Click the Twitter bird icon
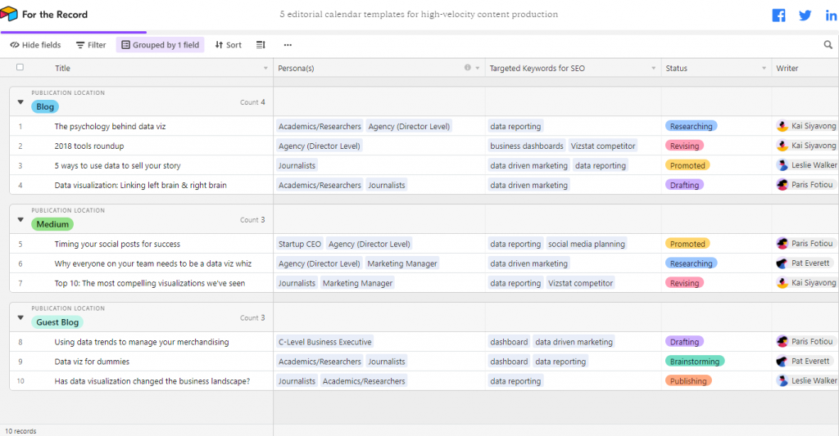Screen dimensions: 839x436 [805, 16]
